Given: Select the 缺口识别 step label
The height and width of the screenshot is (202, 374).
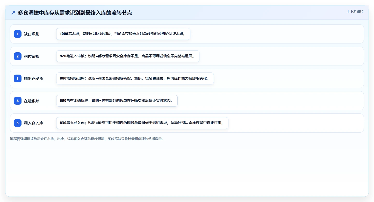Looking at the screenshot, I should point(32,34).
